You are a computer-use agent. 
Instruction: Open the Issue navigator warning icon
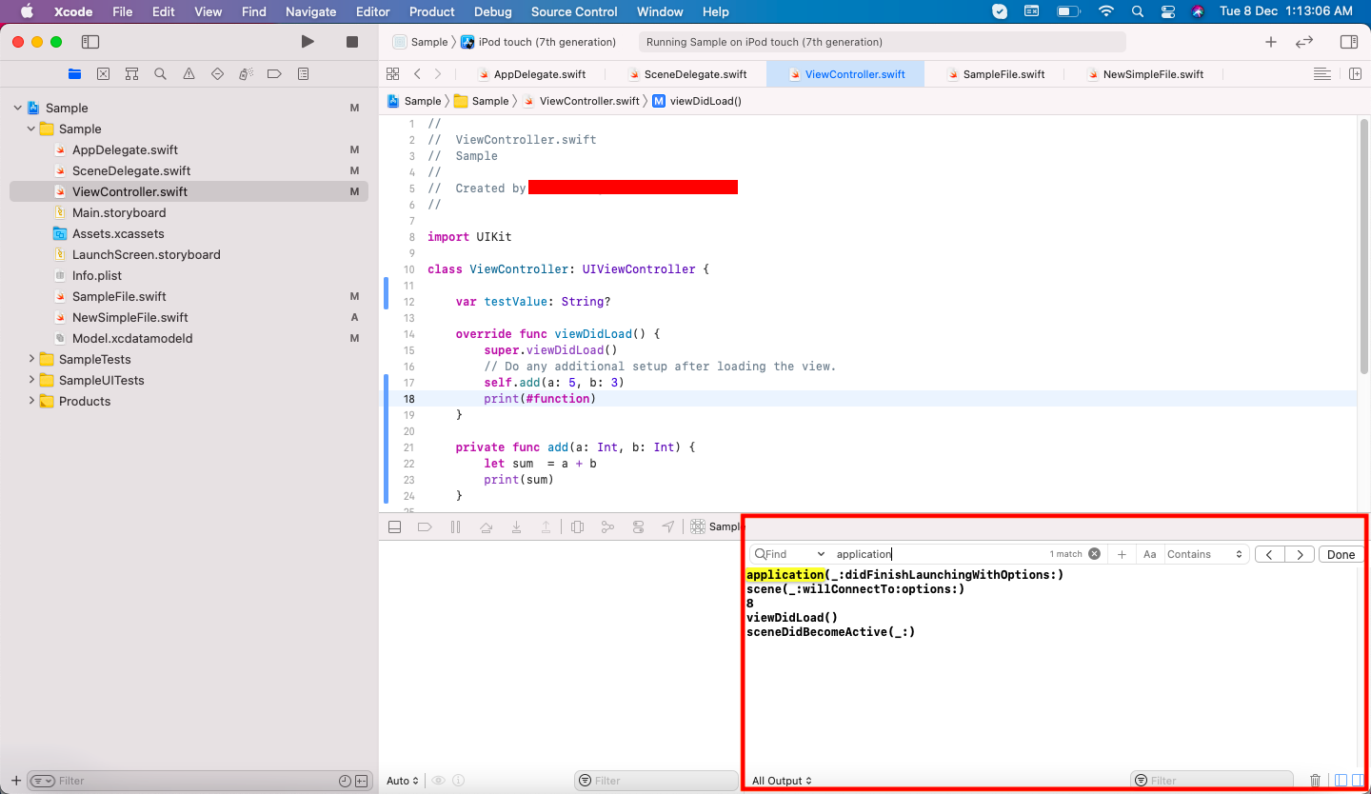pyautogui.click(x=189, y=74)
